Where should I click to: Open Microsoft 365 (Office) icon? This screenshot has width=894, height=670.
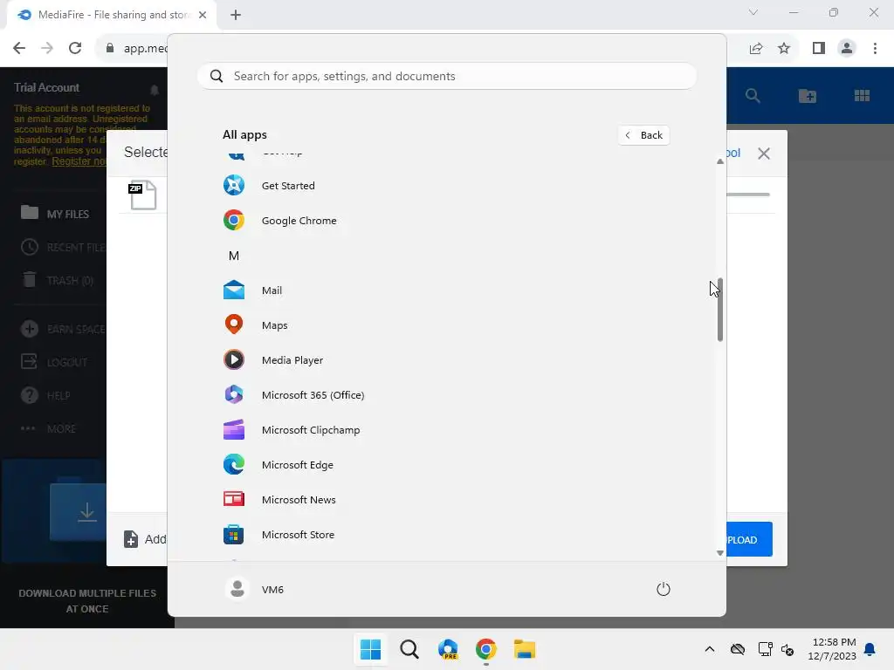click(x=234, y=395)
